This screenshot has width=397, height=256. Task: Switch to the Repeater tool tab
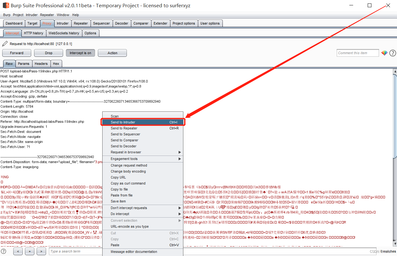81,23
